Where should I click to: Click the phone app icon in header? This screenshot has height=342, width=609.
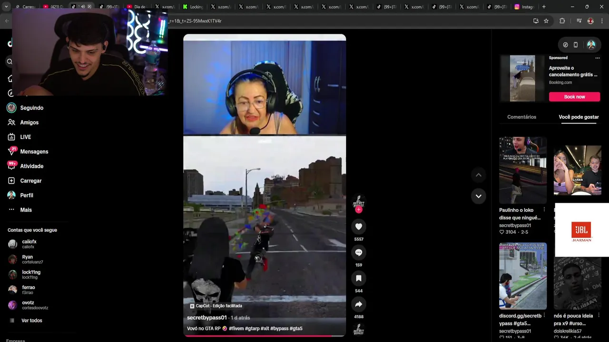click(x=576, y=45)
